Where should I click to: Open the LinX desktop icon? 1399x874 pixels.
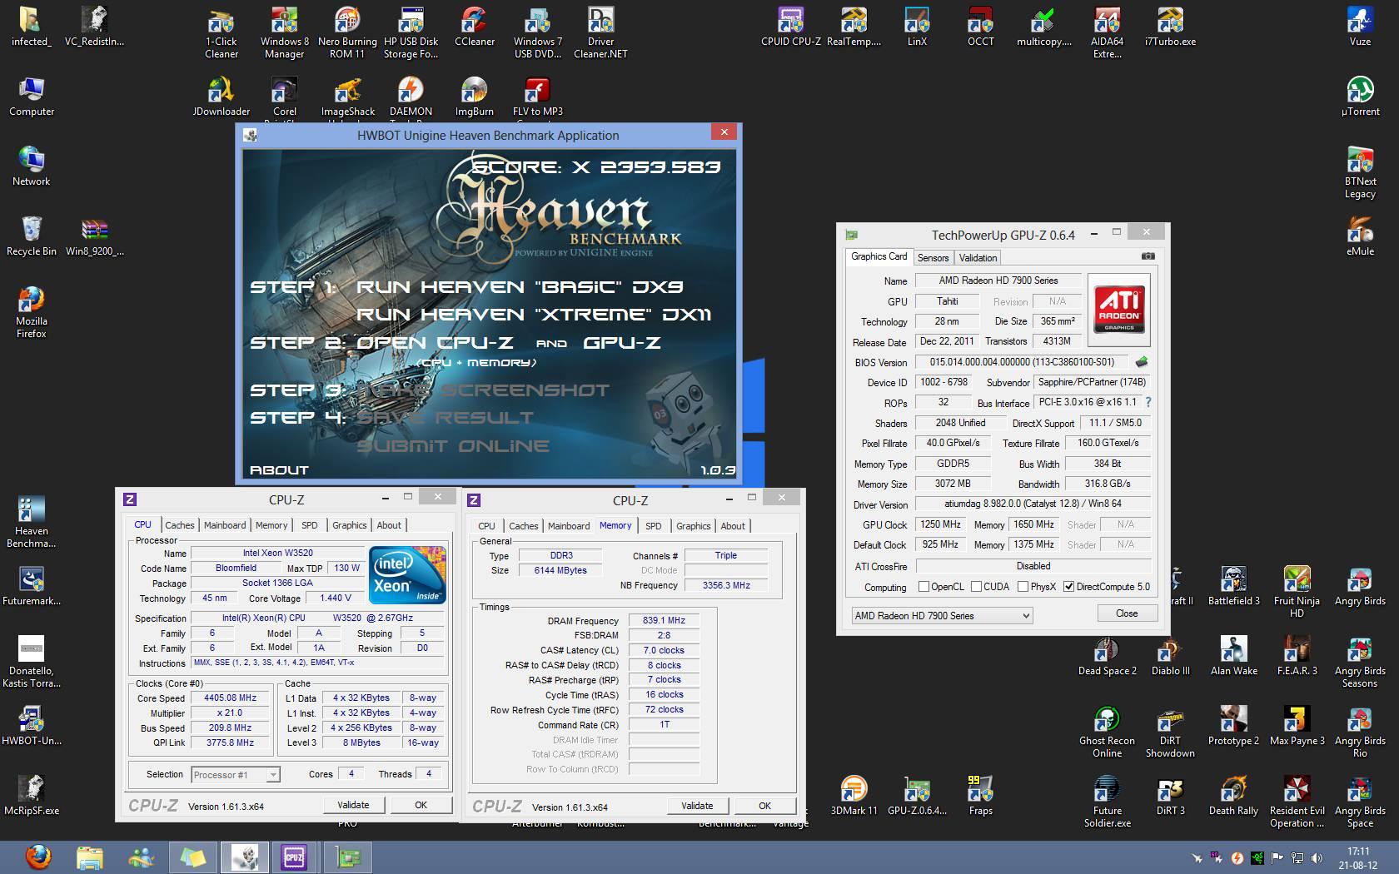pyautogui.click(x=917, y=27)
